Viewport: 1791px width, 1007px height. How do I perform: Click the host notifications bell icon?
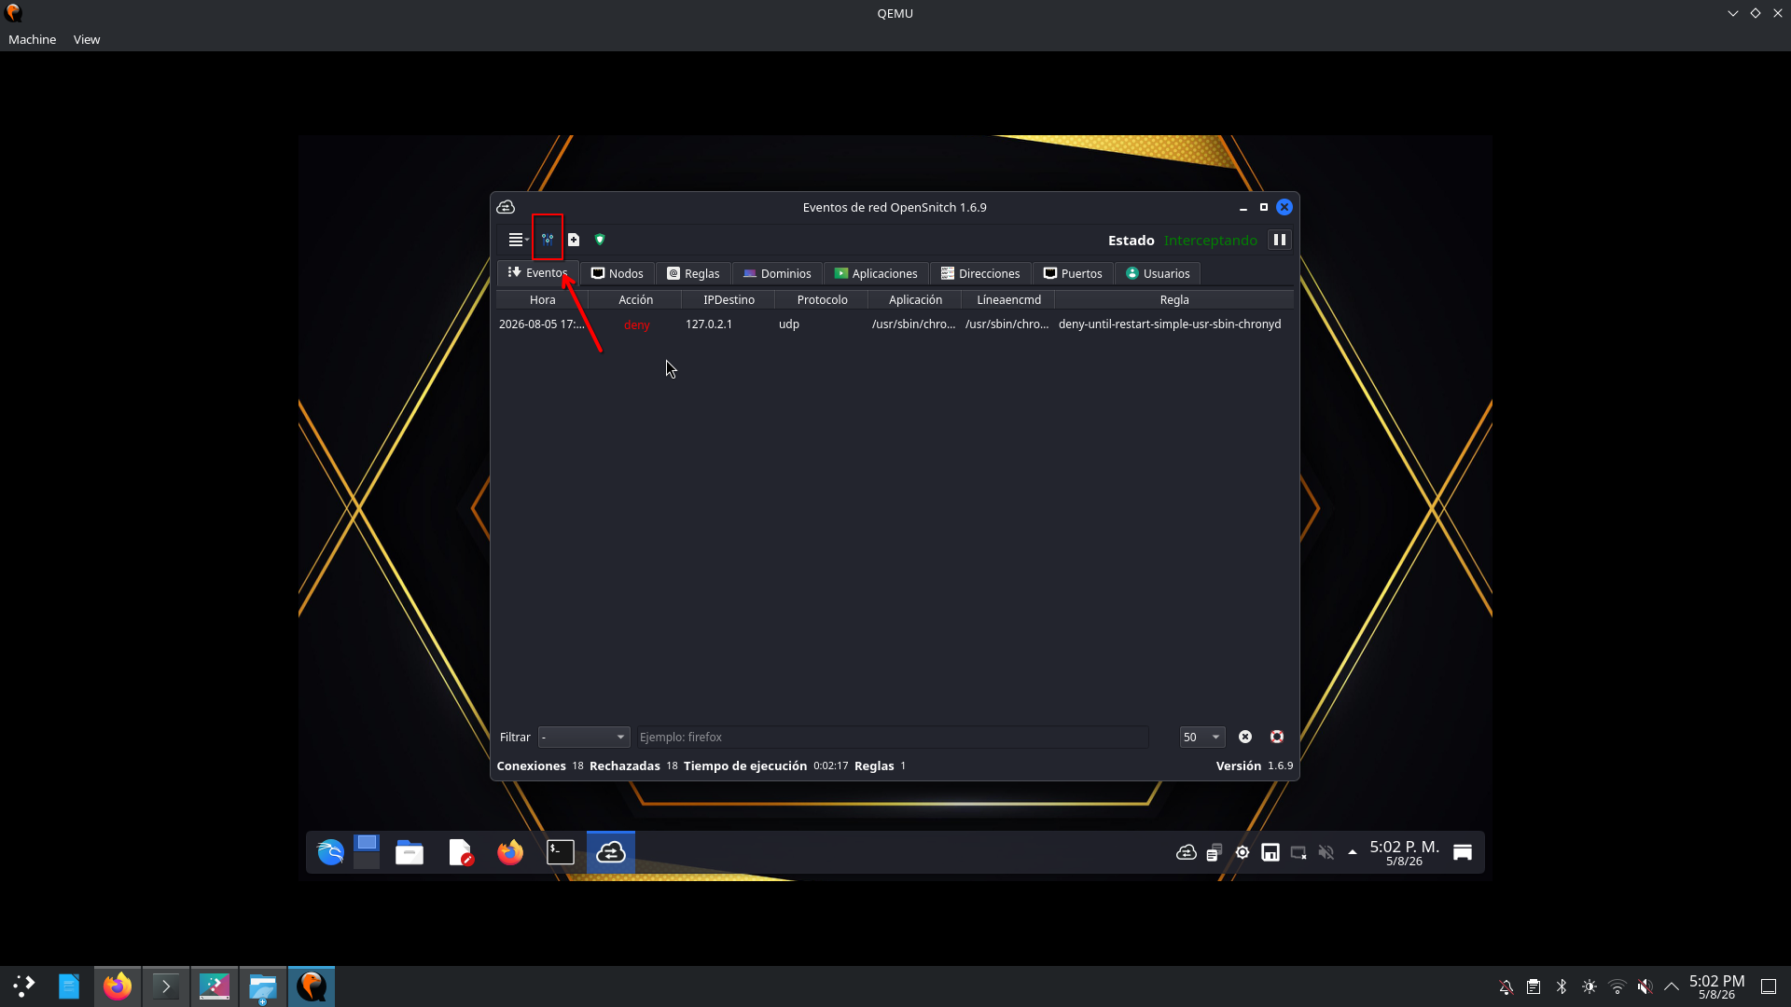1506,986
